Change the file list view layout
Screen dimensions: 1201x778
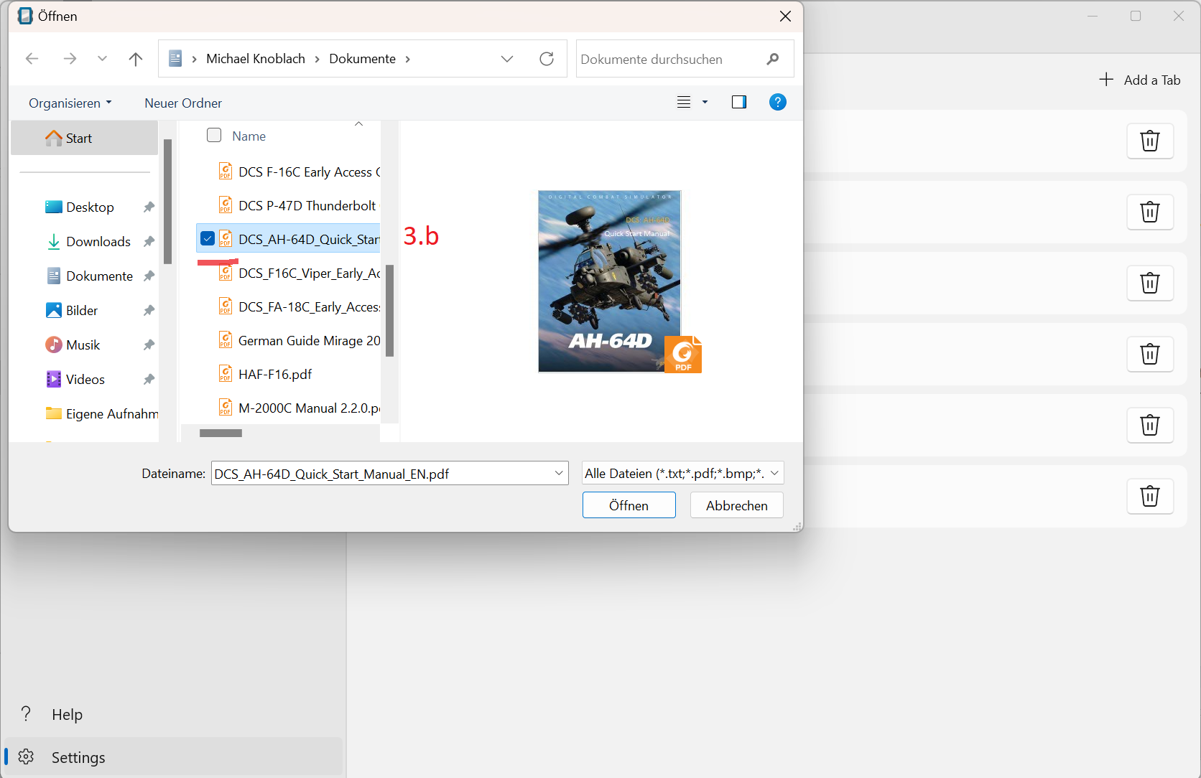click(x=684, y=103)
